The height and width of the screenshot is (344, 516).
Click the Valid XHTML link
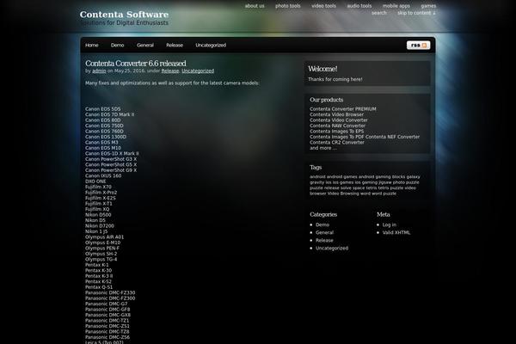click(396, 233)
